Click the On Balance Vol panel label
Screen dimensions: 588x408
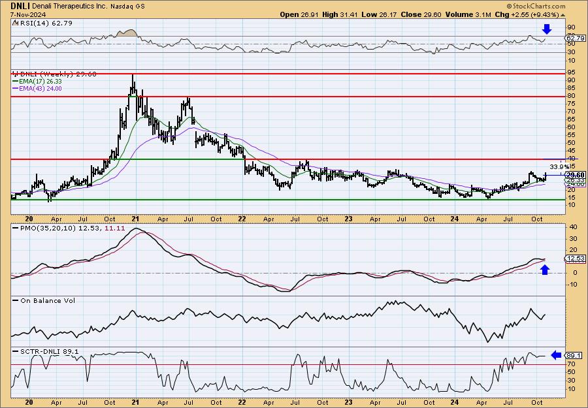coord(48,300)
